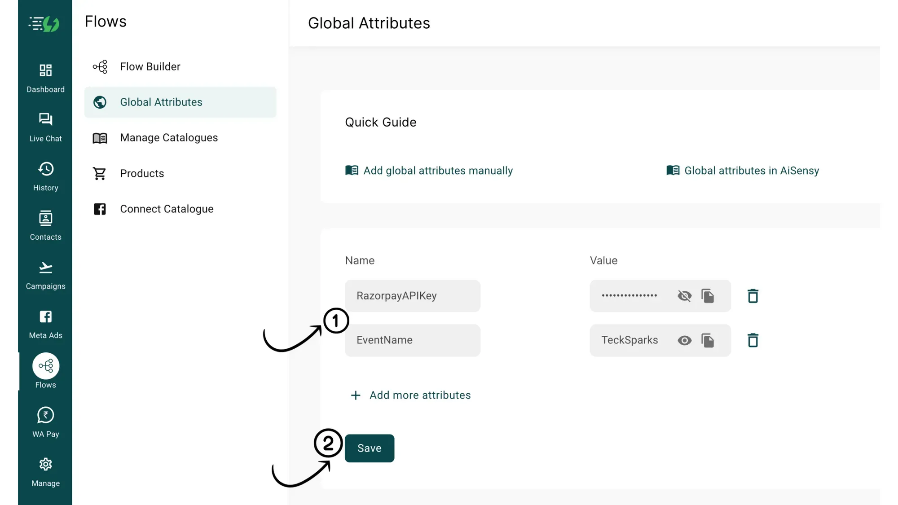Open Meta Ads from the sidebar
The width and height of the screenshot is (898, 505).
(x=45, y=324)
